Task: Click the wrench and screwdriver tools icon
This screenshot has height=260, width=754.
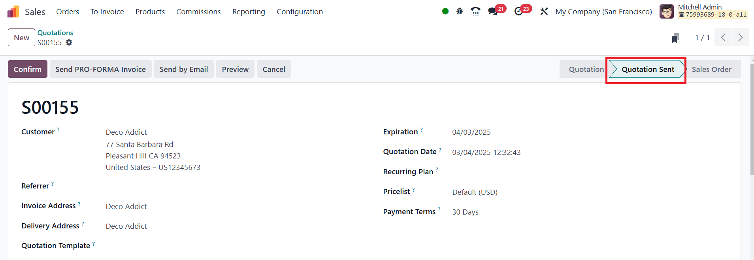Action: [544, 11]
